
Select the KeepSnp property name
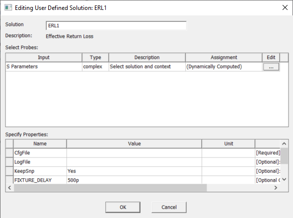tap(40, 171)
